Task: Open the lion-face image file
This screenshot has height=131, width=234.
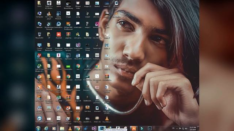Action: coord(87,109)
